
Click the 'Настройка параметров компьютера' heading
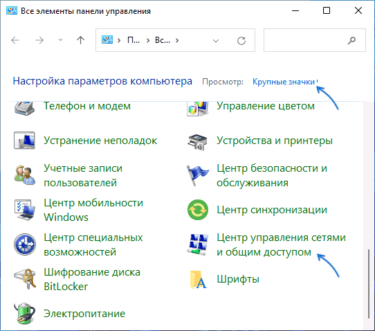102,82
